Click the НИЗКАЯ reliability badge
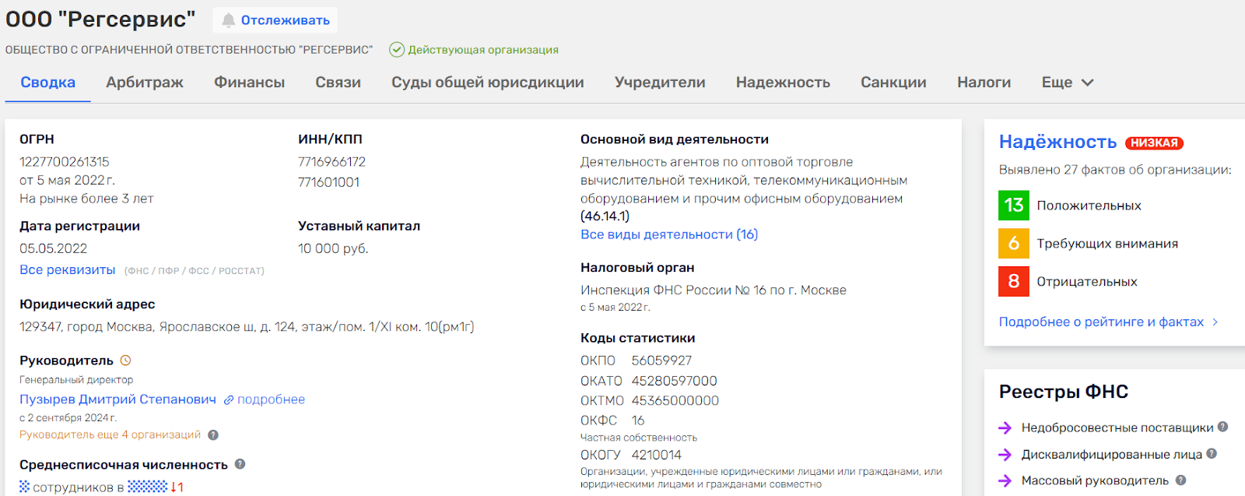Image resolution: width=1245 pixels, height=496 pixels. pyautogui.click(x=1153, y=143)
